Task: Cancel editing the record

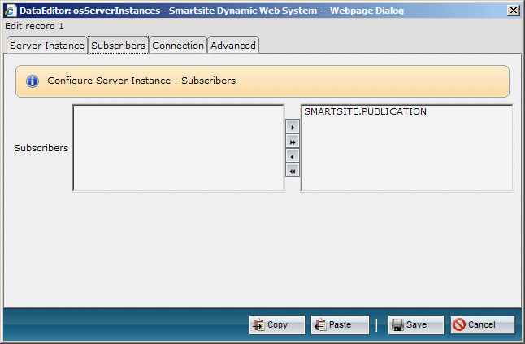Action: pyautogui.click(x=482, y=324)
